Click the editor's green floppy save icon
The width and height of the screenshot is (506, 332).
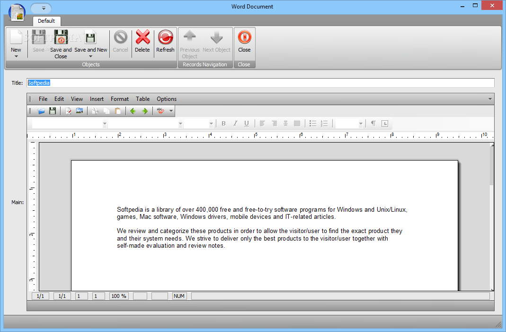53,111
